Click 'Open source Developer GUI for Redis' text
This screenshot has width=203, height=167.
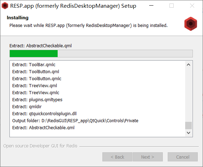[x=40, y=146]
